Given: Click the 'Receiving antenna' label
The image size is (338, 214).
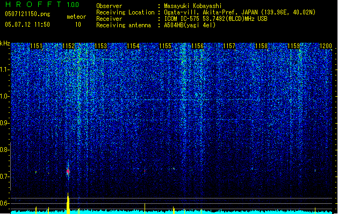Looking at the screenshot, I should pyautogui.click(x=124, y=25).
